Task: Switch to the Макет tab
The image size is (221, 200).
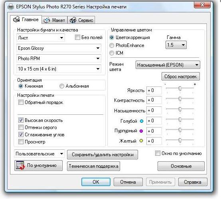Action: click(x=55, y=20)
